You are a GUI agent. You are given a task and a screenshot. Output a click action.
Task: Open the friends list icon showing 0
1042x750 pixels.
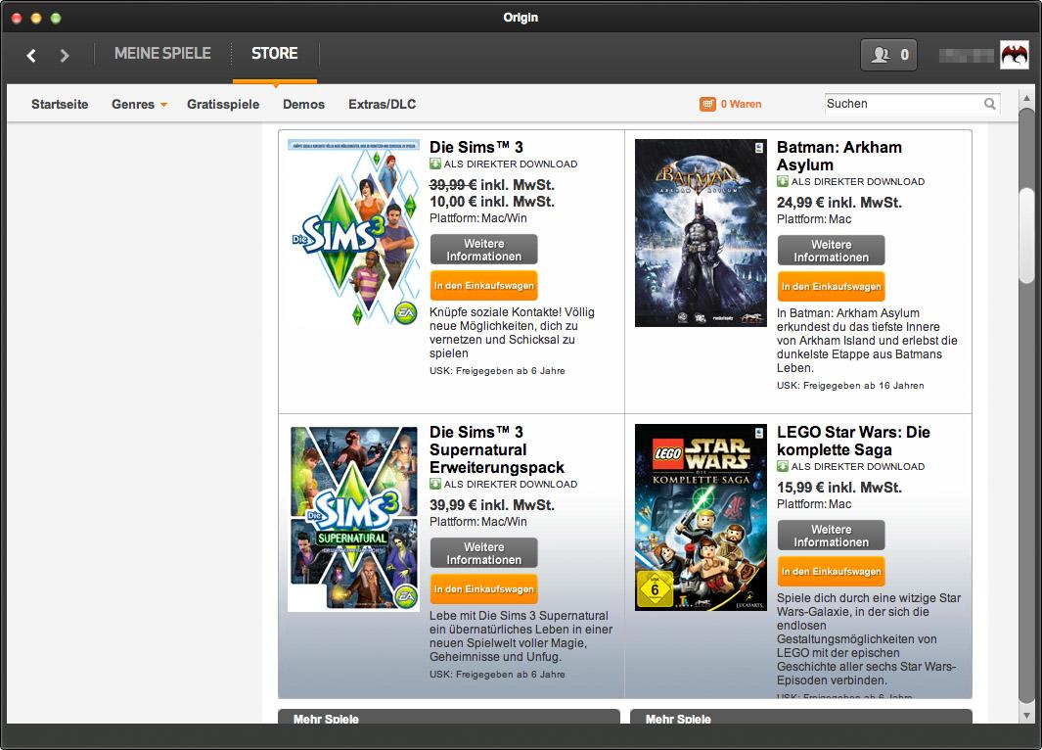888,55
